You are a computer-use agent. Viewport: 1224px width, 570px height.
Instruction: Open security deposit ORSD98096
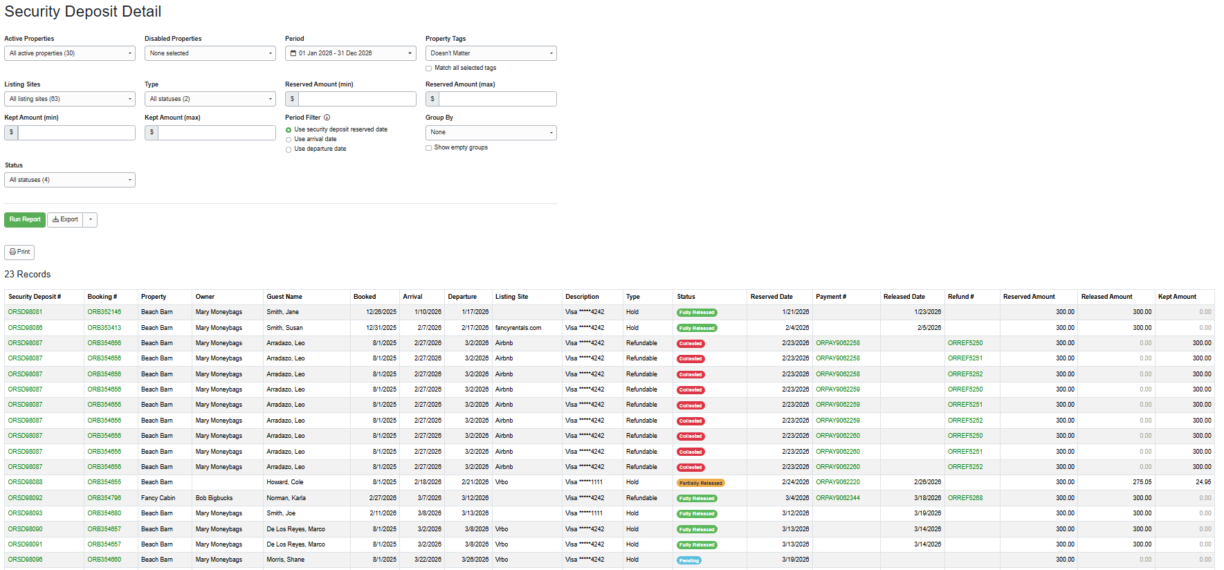click(x=25, y=560)
